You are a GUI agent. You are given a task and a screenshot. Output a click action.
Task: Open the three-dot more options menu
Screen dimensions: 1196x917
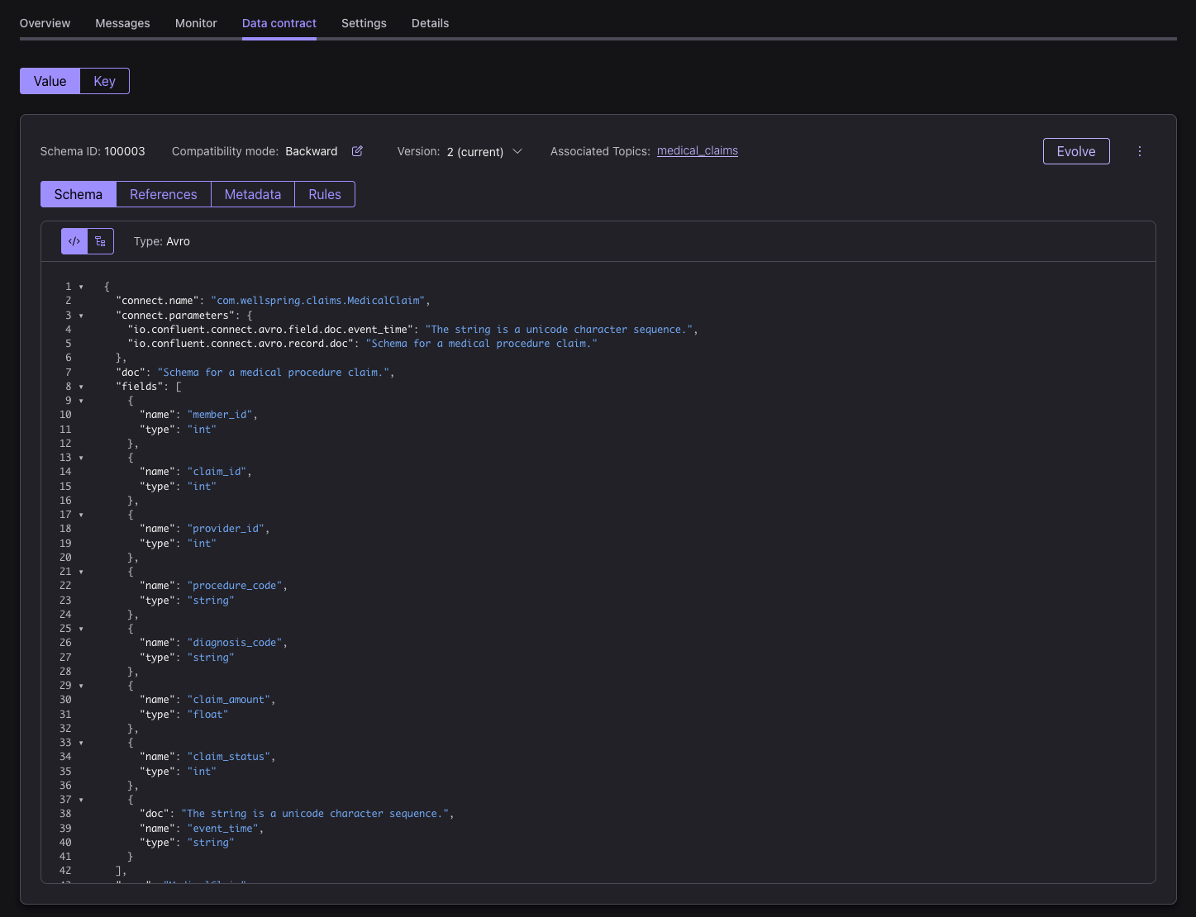[1140, 151]
